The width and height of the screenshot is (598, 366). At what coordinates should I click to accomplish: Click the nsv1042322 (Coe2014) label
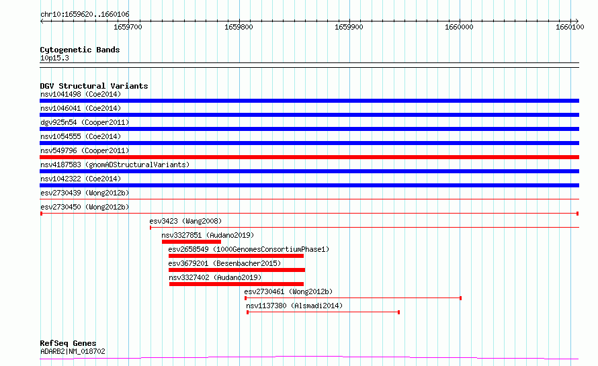pyautogui.click(x=81, y=179)
